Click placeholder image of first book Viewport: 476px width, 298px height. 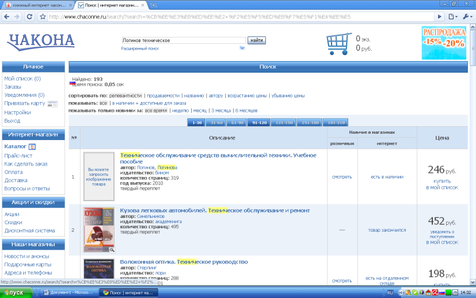[99, 177]
